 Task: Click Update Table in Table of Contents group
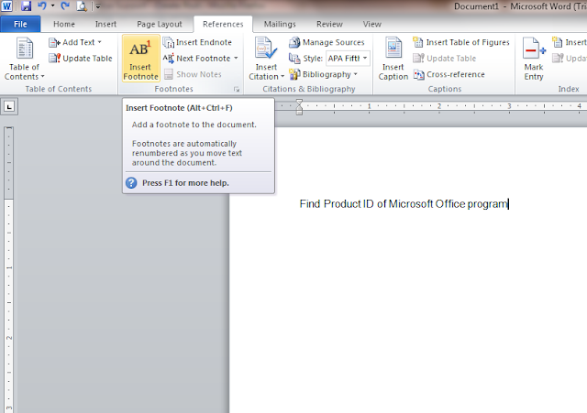click(81, 59)
